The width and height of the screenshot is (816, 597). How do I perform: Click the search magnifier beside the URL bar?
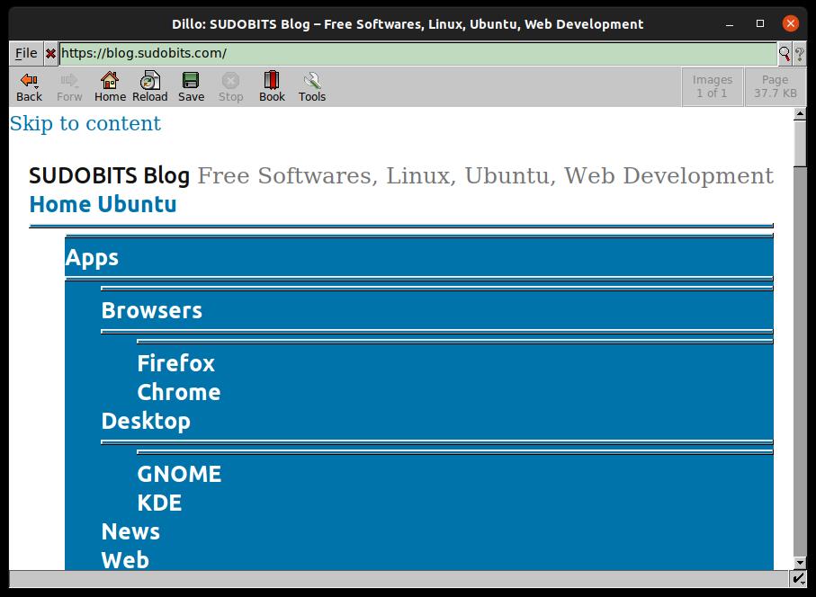785,53
